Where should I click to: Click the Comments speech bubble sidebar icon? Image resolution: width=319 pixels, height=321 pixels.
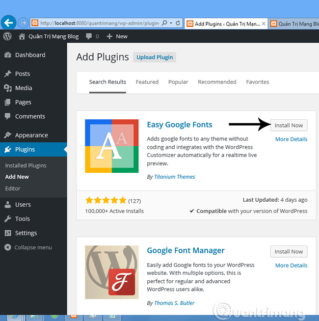(x=7, y=116)
